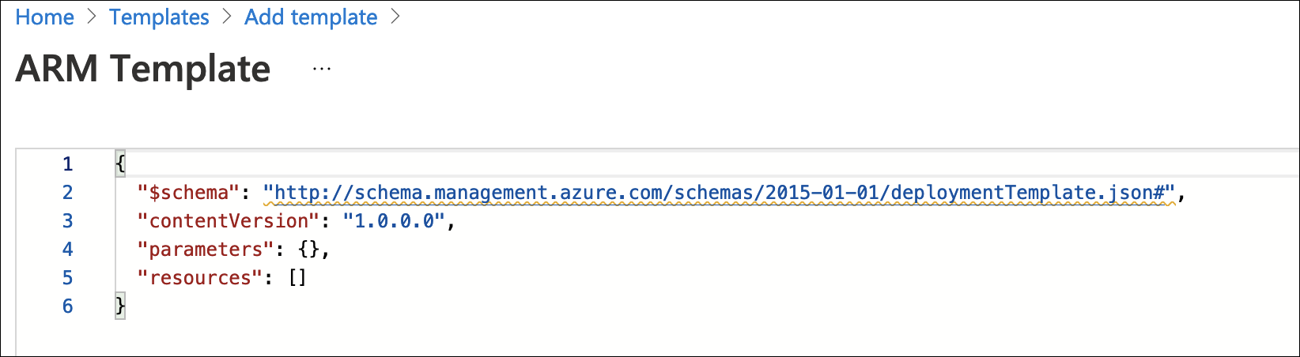Click the ARM Template page title
The image size is (1300, 357).
tap(143, 70)
